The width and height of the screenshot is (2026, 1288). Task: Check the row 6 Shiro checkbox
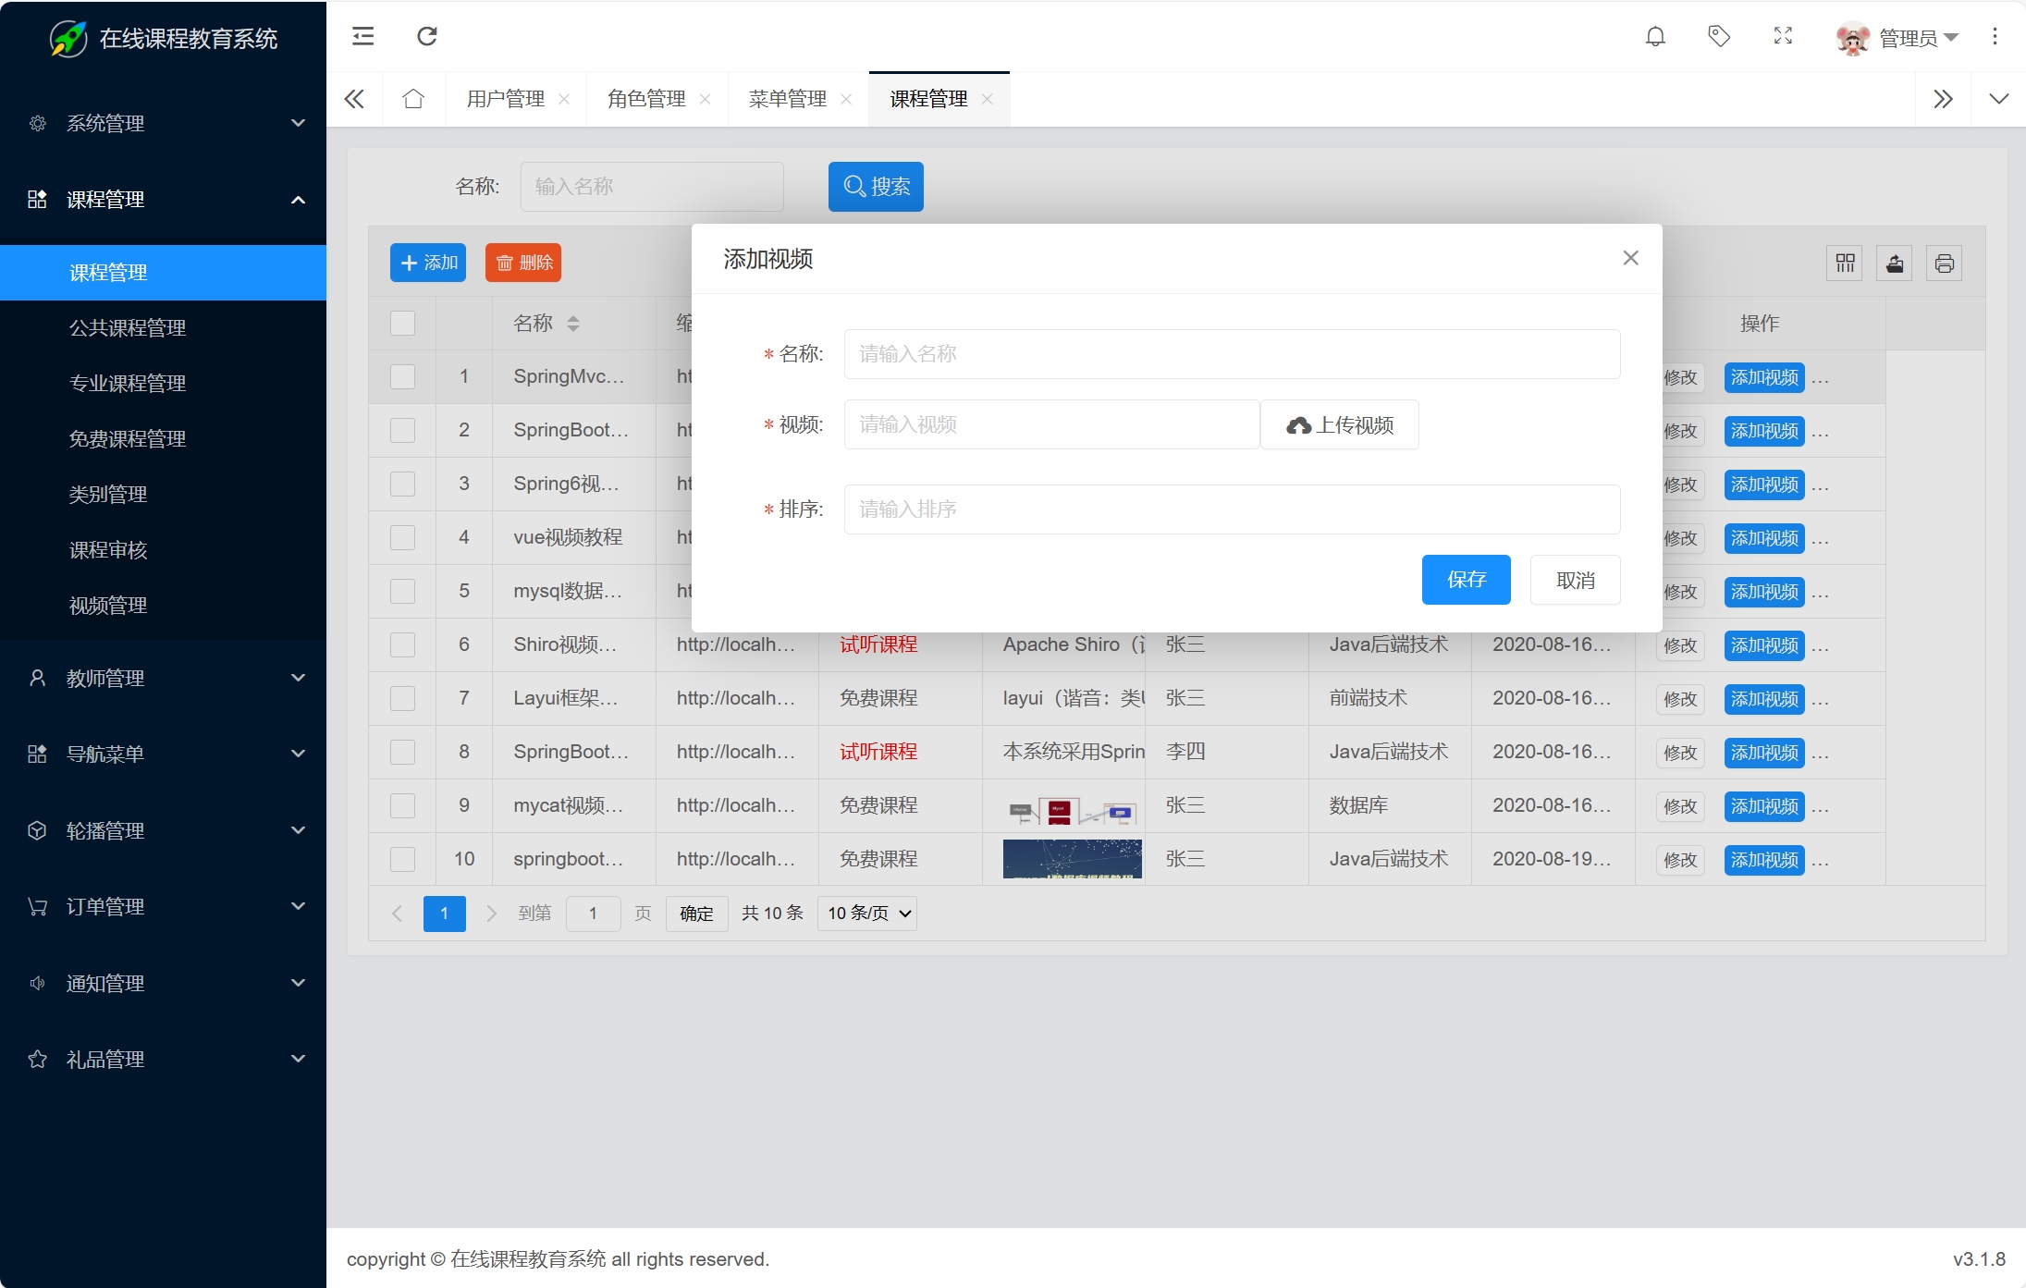point(402,644)
